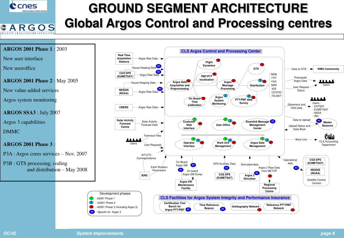Select the CBERS box
Viewport: 344px width, 238px height.
(x=124, y=108)
